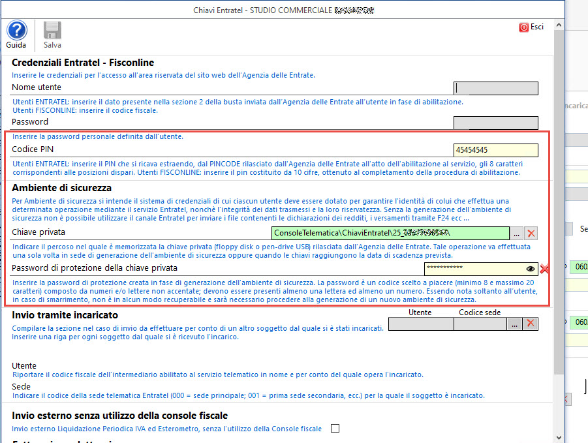This screenshot has width=588, height=443.
Task: Click the Esci exit button
Action: tap(531, 27)
